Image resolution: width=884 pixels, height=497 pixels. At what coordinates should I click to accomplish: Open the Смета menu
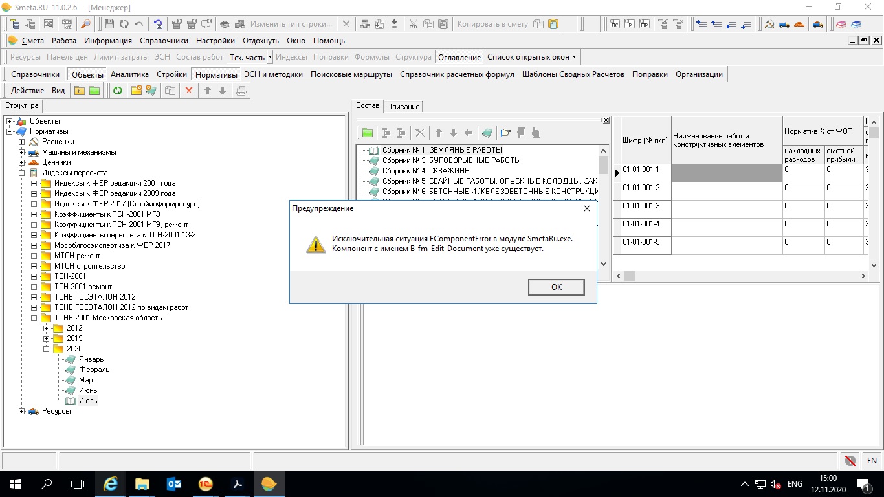[33, 41]
